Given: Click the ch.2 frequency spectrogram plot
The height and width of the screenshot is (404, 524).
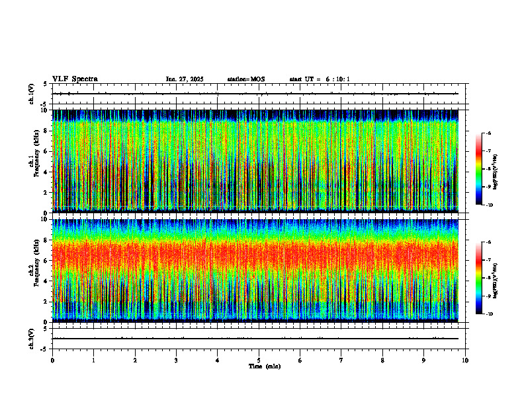Looking at the screenshot, I should point(255,271).
